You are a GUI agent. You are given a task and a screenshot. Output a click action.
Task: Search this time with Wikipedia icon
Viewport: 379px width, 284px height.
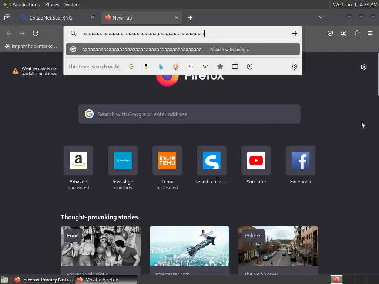click(205, 67)
